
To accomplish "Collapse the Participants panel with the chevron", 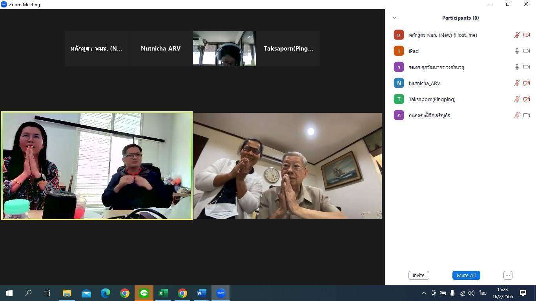I will 394,18.
